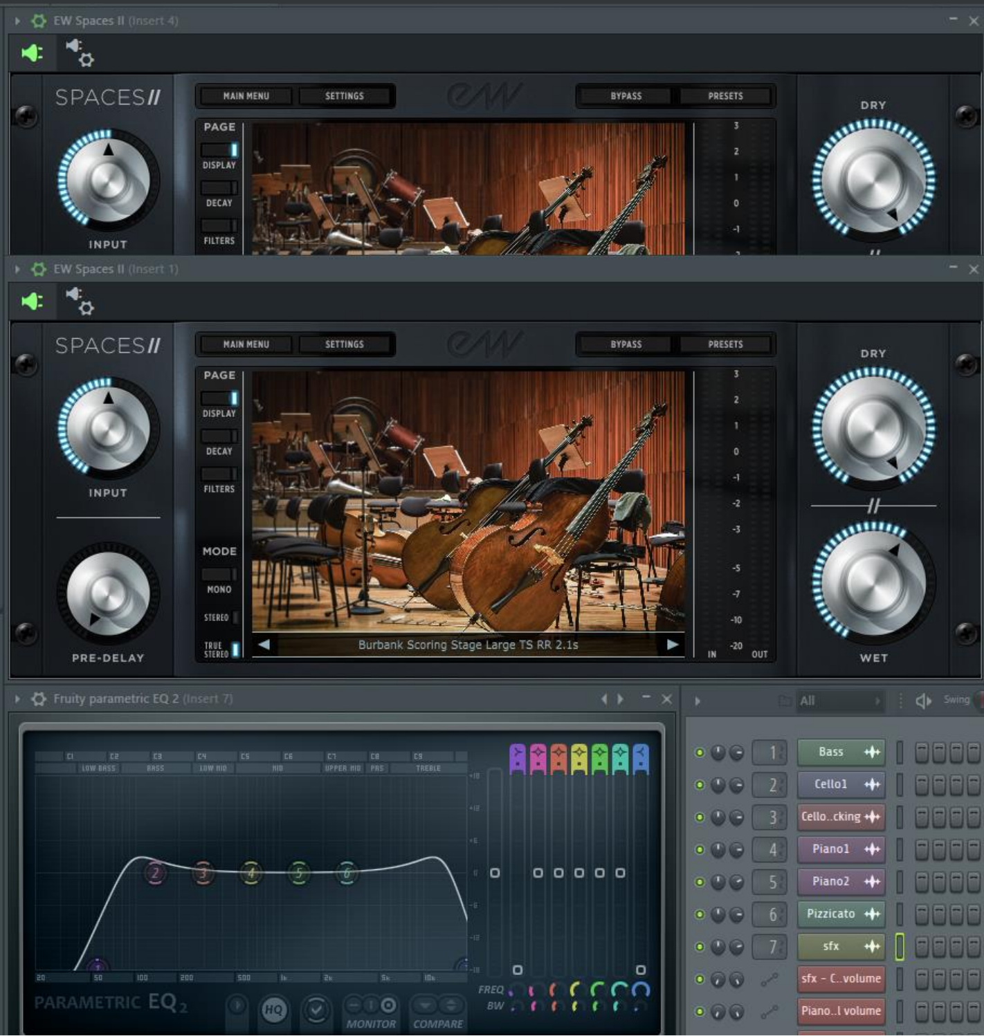Toggle Decay page switch in Insert 1 Spaces

[219, 436]
